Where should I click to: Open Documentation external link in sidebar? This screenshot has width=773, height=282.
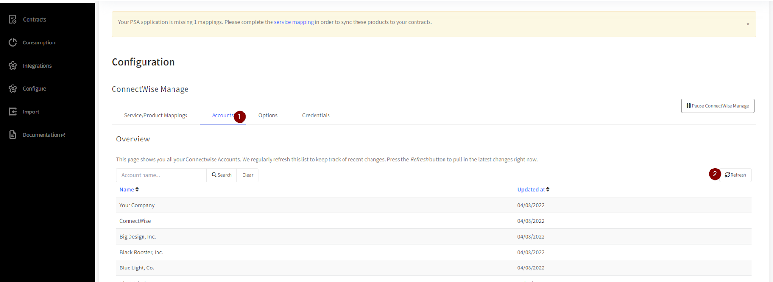pyautogui.click(x=43, y=135)
